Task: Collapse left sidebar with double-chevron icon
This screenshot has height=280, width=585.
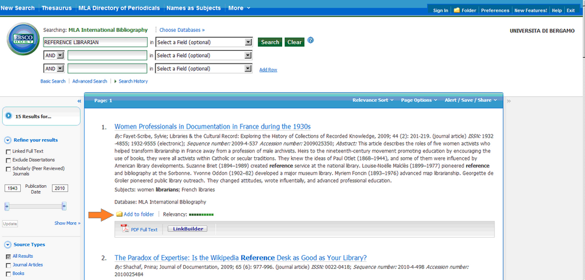Action: (x=79, y=101)
